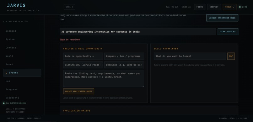The image size is (253, 122).
Task: Open Command in system navigation
Action: 22,31
